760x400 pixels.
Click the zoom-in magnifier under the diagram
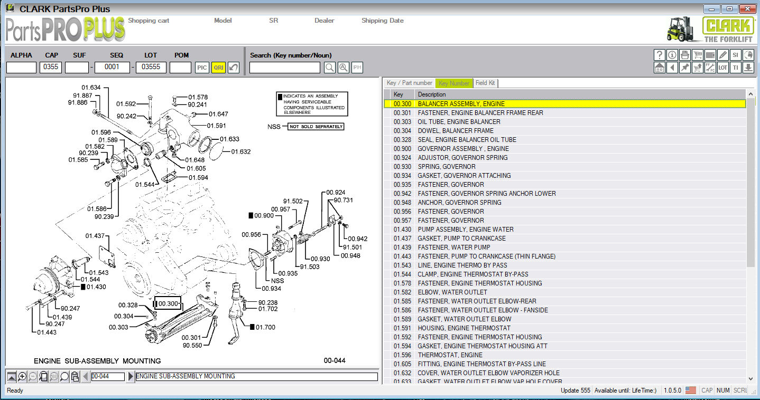[22, 376]
